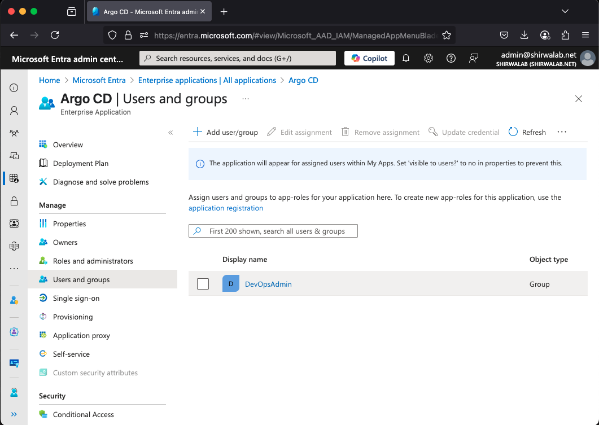Open Deployment Plan menu item

(x=81, y=163)
